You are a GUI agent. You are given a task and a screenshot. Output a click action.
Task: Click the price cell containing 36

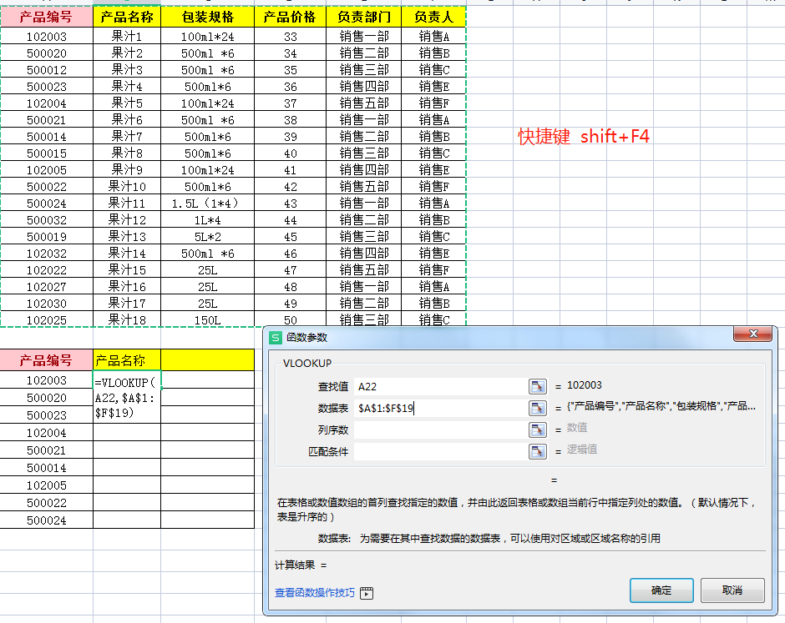pos(290,86)
